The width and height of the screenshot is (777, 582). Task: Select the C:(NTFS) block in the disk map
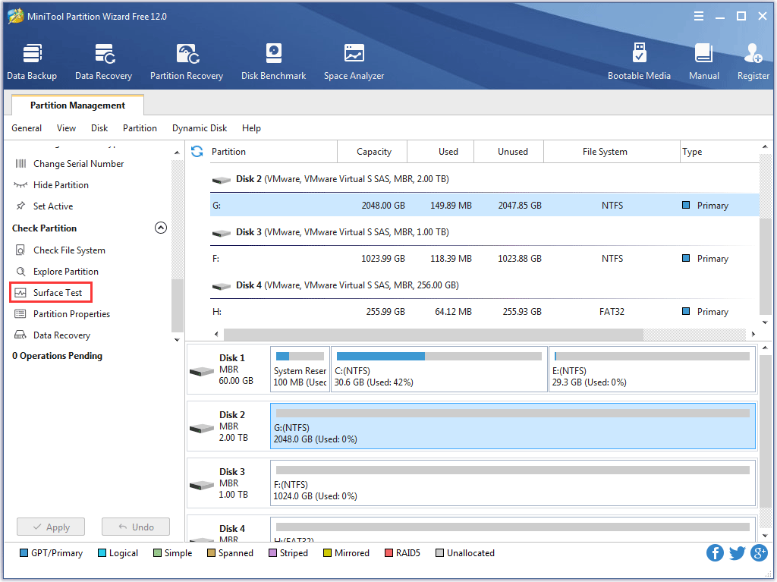click(x=439, y=370)
